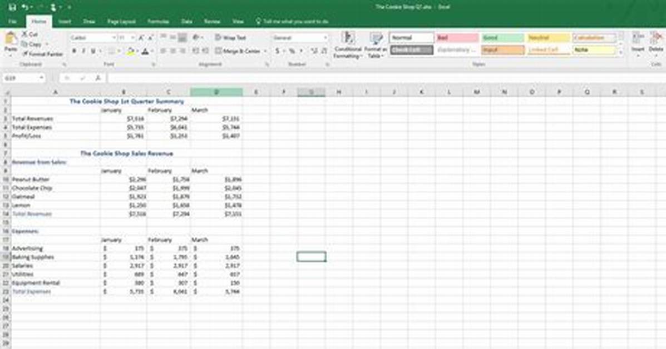
Task: Apply the Check Cell style
Action: coord(411,50)
